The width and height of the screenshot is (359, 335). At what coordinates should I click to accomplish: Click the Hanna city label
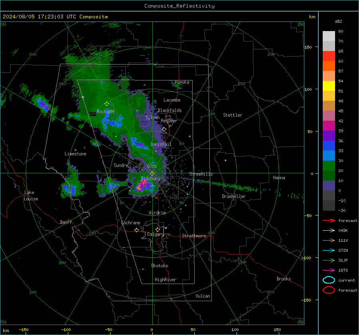click(279, 178)
